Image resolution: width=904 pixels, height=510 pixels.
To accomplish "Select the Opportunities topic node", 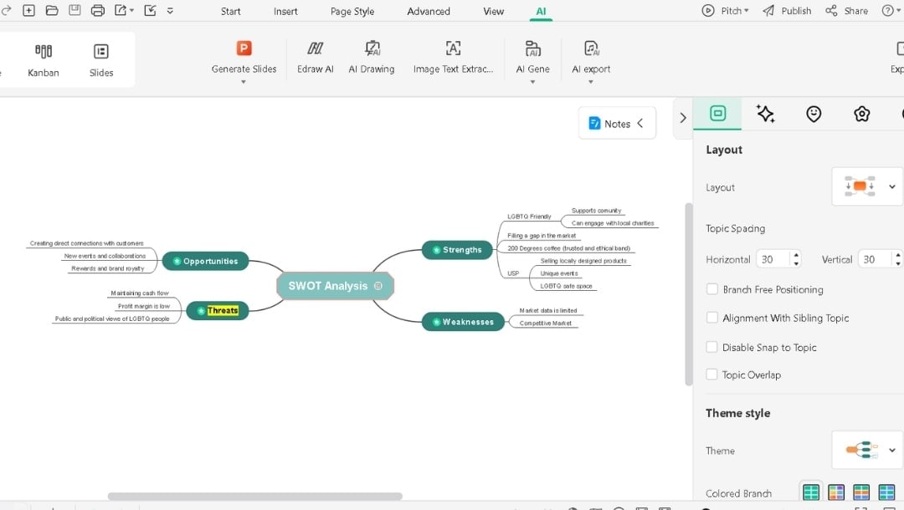I will coord(205,261).
